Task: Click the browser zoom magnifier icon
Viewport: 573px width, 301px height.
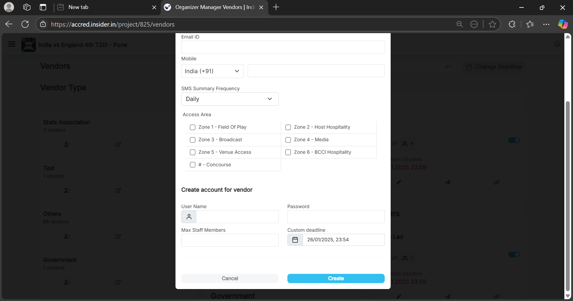Action: tap(460, 24)
